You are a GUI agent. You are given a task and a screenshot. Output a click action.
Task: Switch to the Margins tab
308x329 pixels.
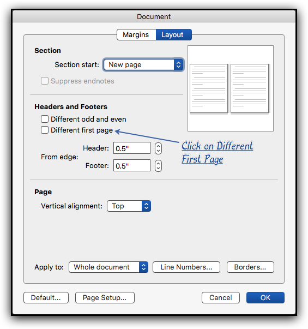(136, 34)
